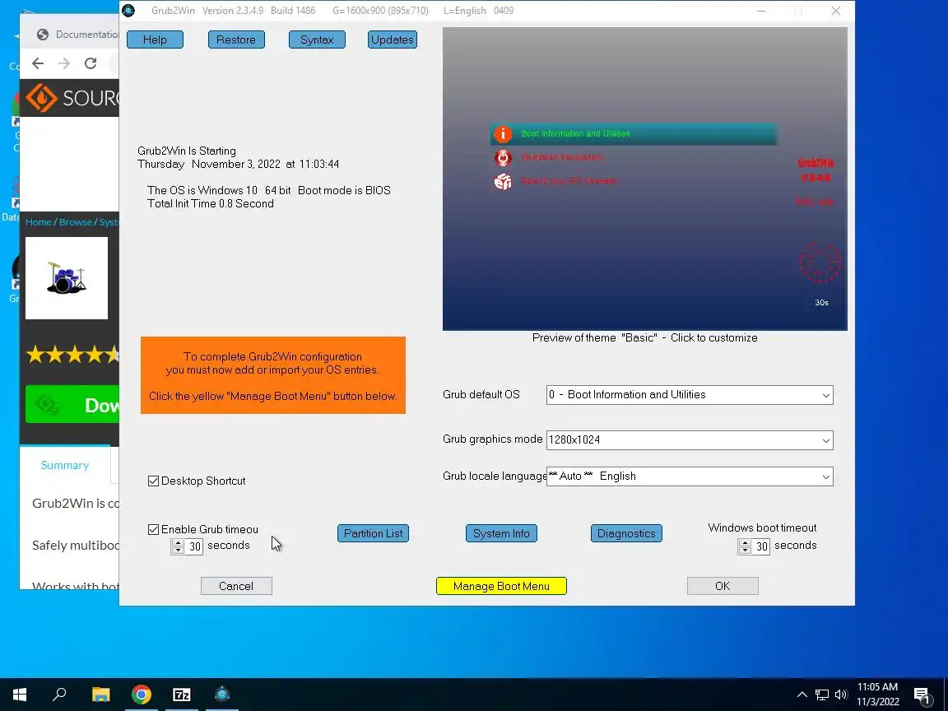Click the red countdown clock in preview
The image size is (948, 711).
pyautogui.click(x=820, y=263)
